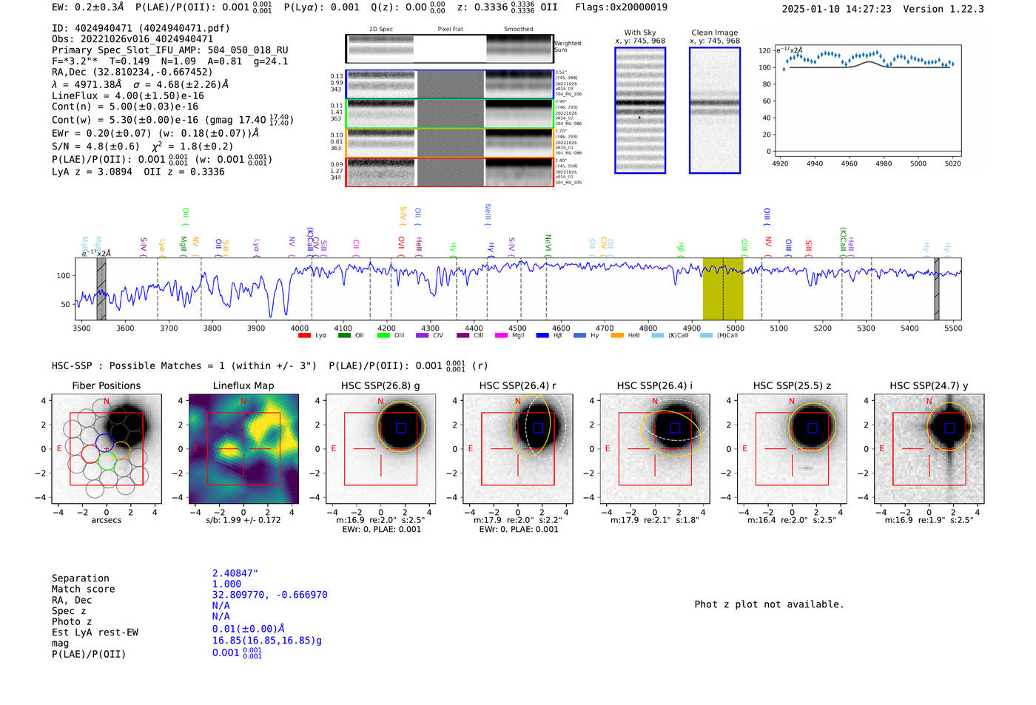This screenshot has width=1036, height=705.
Task: Click the red E compass label in Lineflux Map
Action: point(197,448)
